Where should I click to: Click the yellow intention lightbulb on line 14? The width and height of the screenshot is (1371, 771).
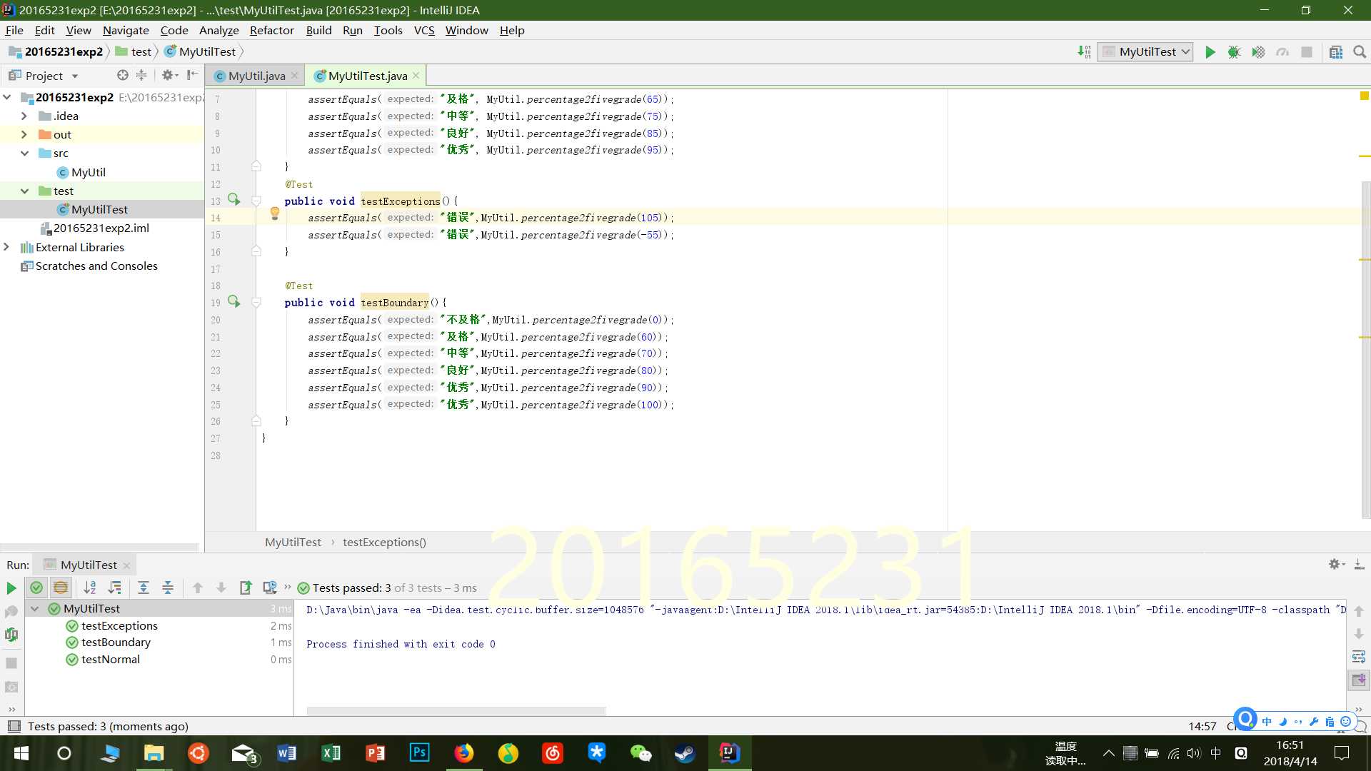click(x=274, y=213)
